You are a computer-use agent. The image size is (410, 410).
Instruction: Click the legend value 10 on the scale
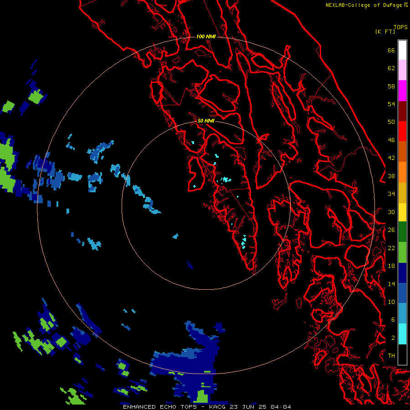[391, 302]
